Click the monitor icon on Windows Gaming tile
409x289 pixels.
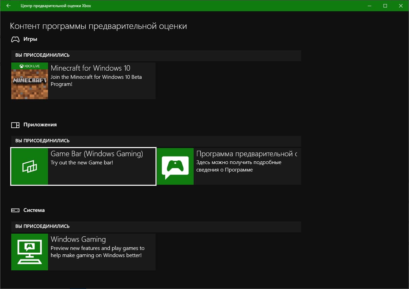tap(29, 252)
